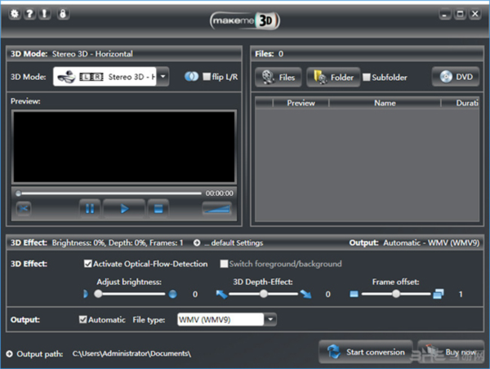The image size is (490, 369).
Task: Click the 00:00:00 time display
Action: click(x=220, y=193)
